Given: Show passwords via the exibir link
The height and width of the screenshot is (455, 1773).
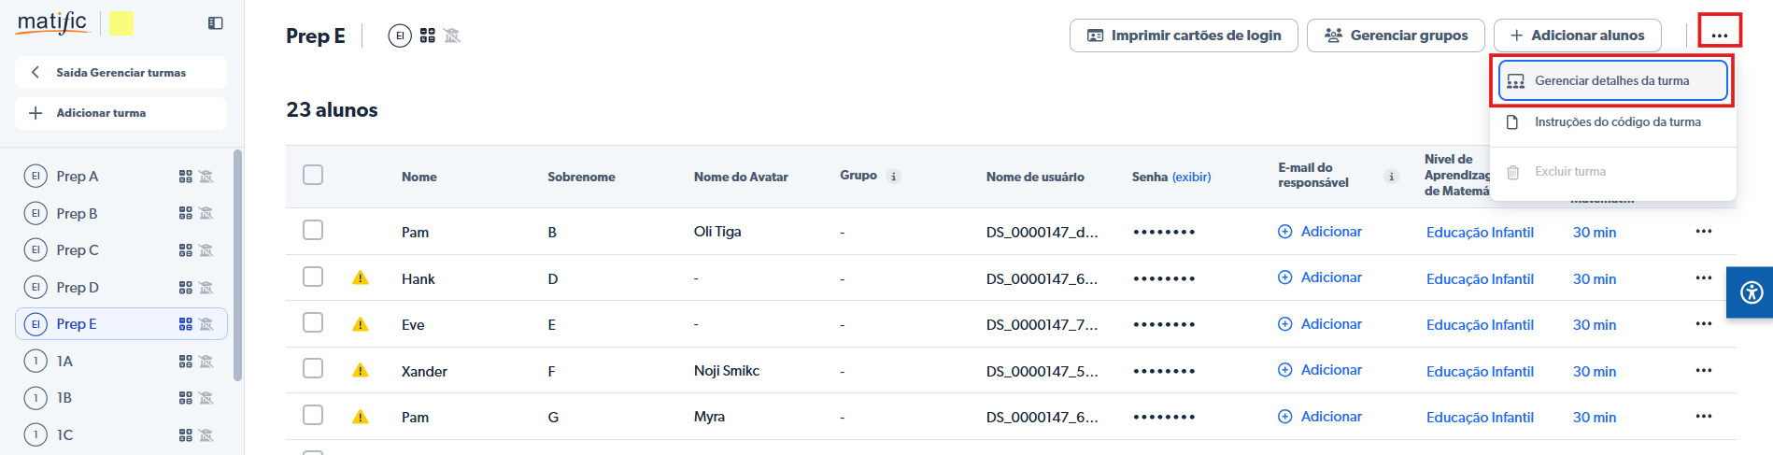Looking at the screenshot, I should tap(1191, 177).
